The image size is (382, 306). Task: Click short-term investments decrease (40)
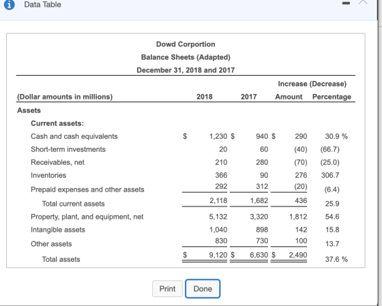point(301,149)
